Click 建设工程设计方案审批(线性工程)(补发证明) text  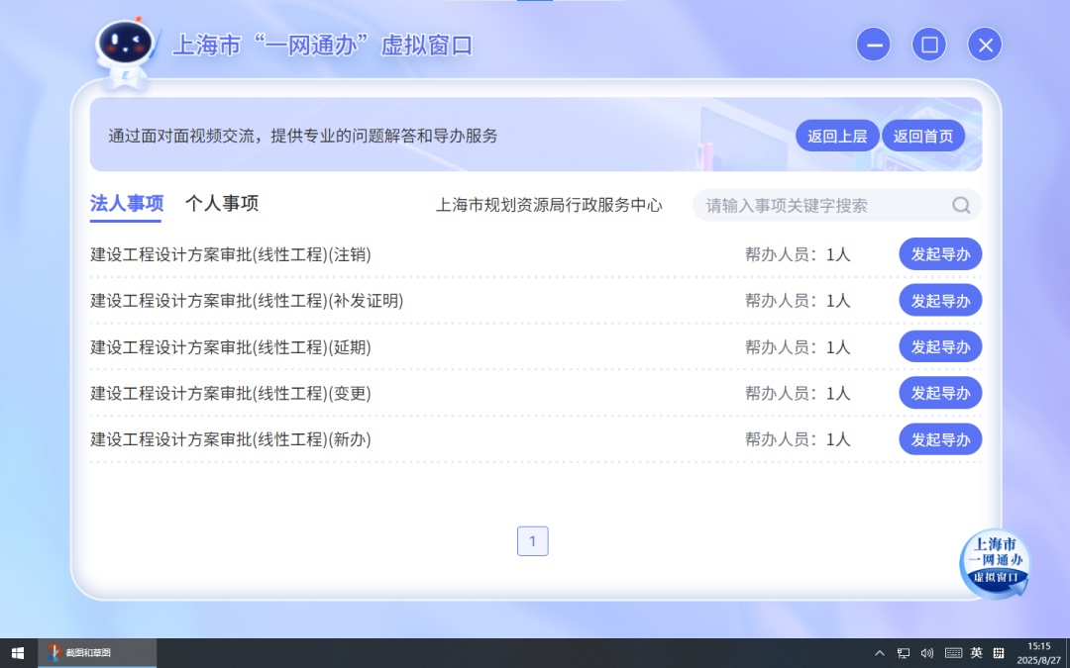coord(247,301)
